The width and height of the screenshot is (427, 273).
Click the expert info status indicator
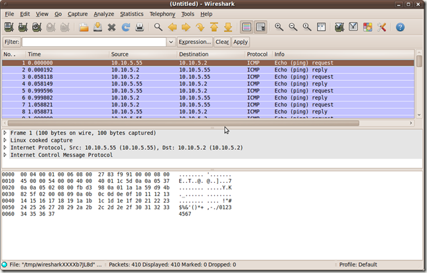5,264
